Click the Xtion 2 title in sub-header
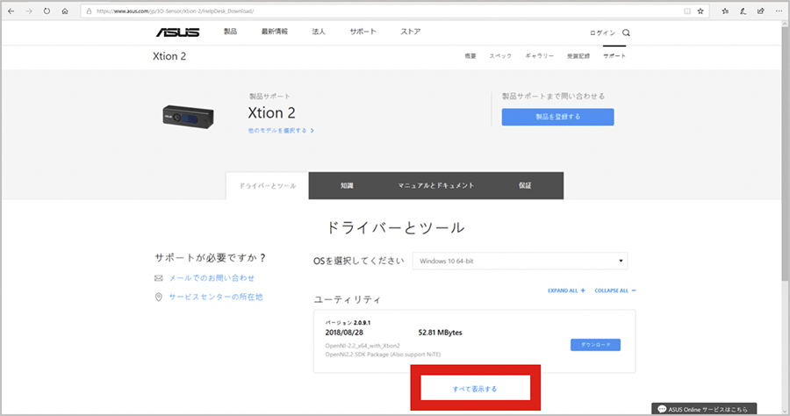 click(x=169, y=56)
